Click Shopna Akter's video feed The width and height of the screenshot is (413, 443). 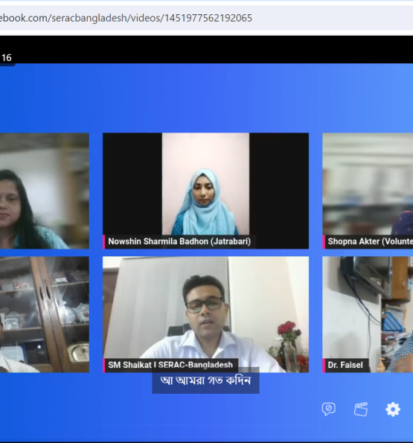click(368, 191)
